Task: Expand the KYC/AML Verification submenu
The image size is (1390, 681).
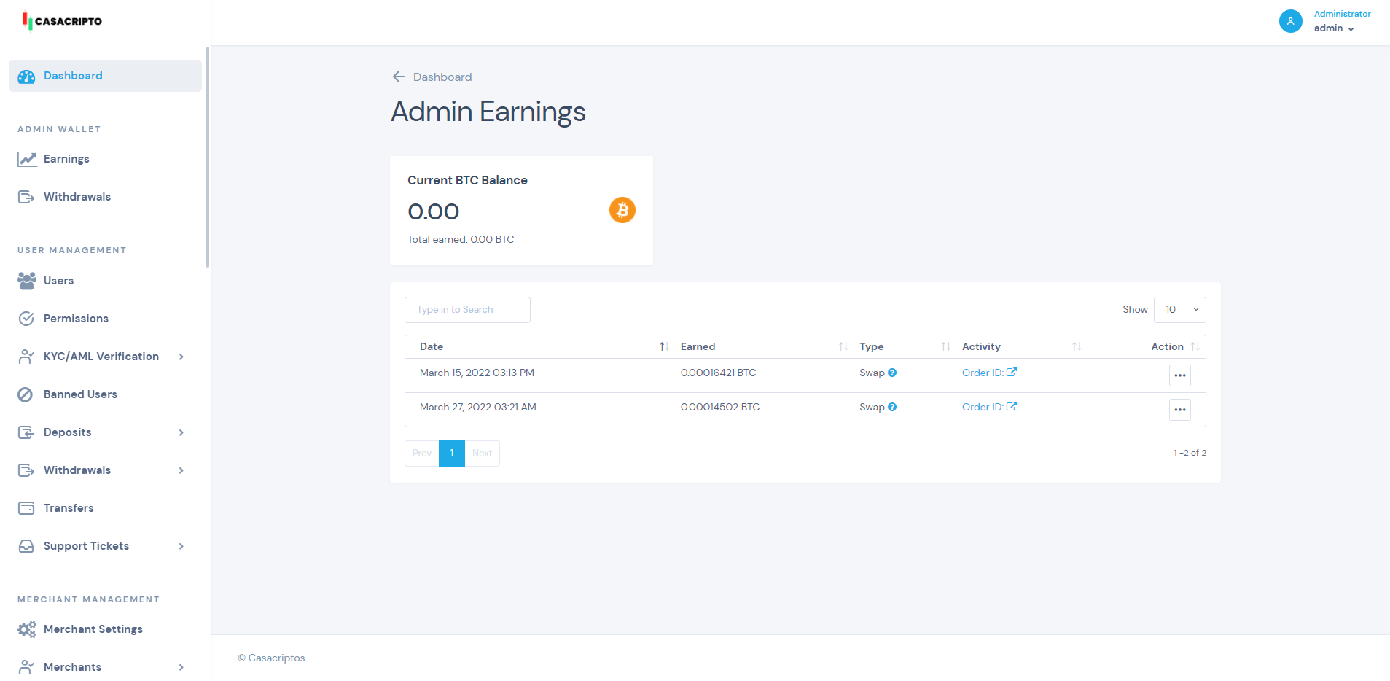Action: click(x=181, y=357)
